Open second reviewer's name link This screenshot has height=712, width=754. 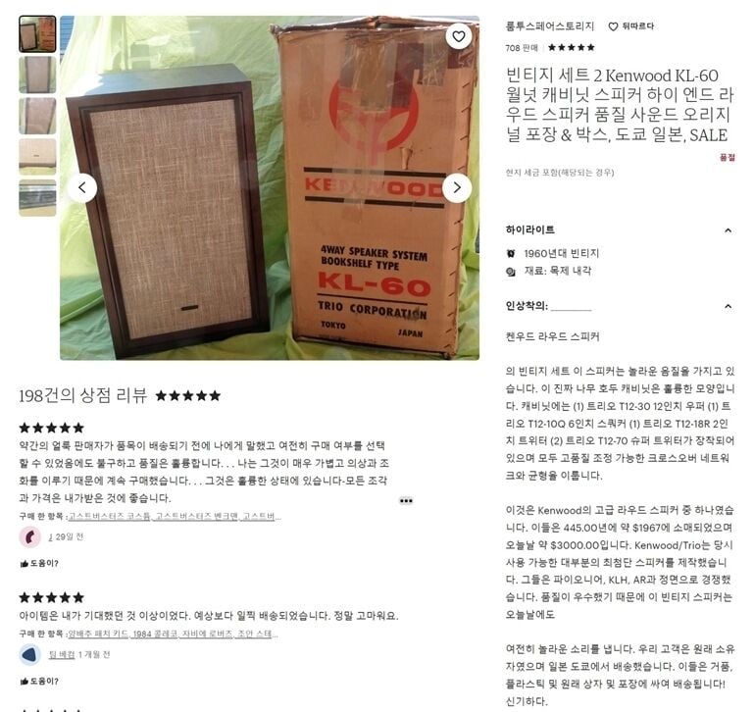point(62,655)
